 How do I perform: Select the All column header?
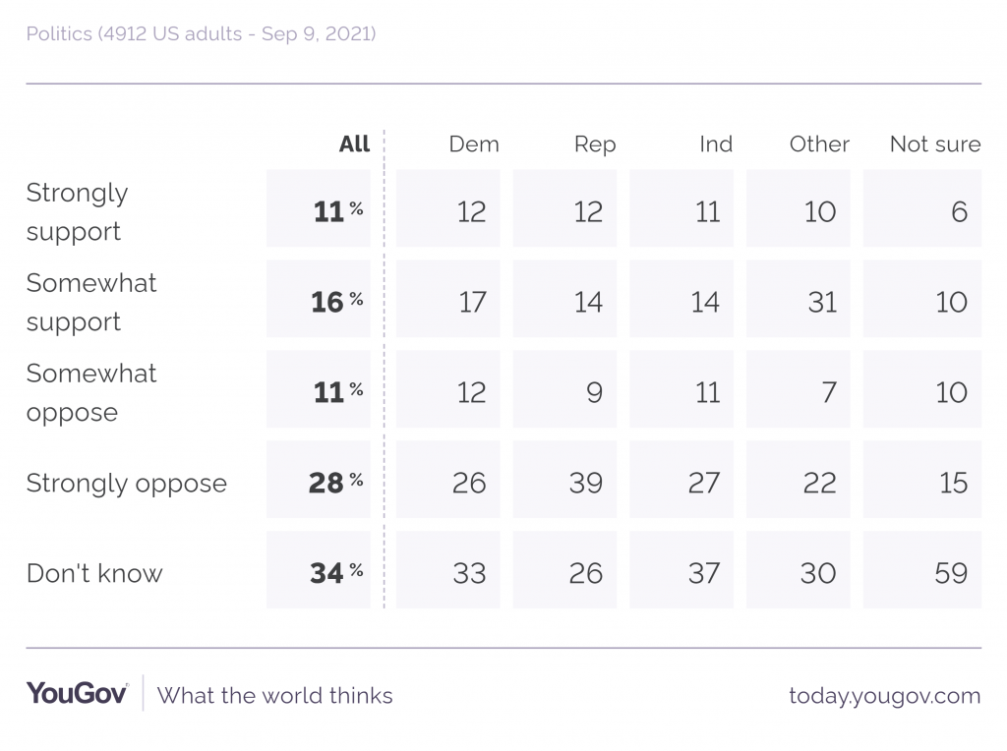point(354,144)
